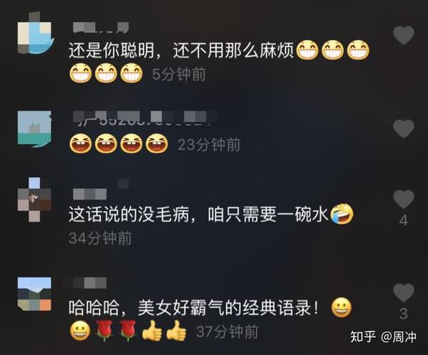Open the avatar of the first commenter
Viewport: 428px width, 355px height.
[x=35, y=34]
